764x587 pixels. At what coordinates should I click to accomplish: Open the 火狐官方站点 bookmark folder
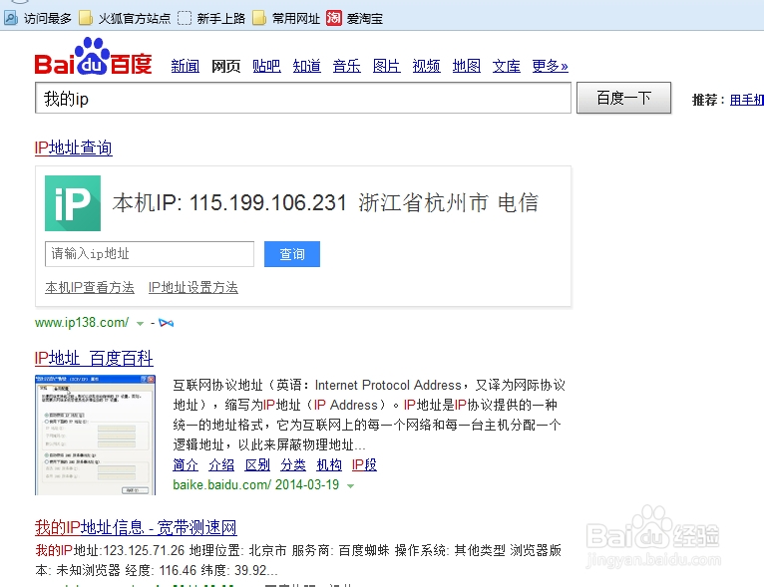125,19
